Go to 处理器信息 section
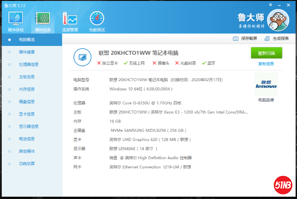297x199 pixels. [x=29, y=64]
